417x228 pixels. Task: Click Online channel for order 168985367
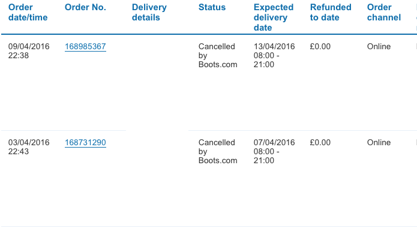click(379, 47)
